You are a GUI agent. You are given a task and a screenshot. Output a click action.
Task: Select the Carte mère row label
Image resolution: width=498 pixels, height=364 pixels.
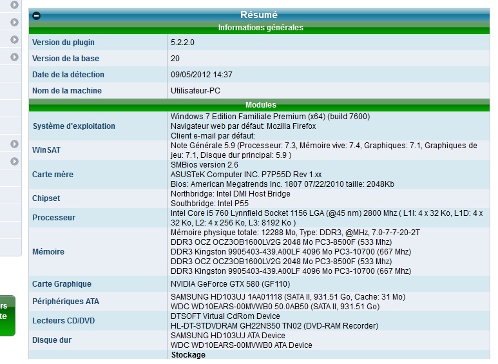pyautogui.click(x=53, y=175)
